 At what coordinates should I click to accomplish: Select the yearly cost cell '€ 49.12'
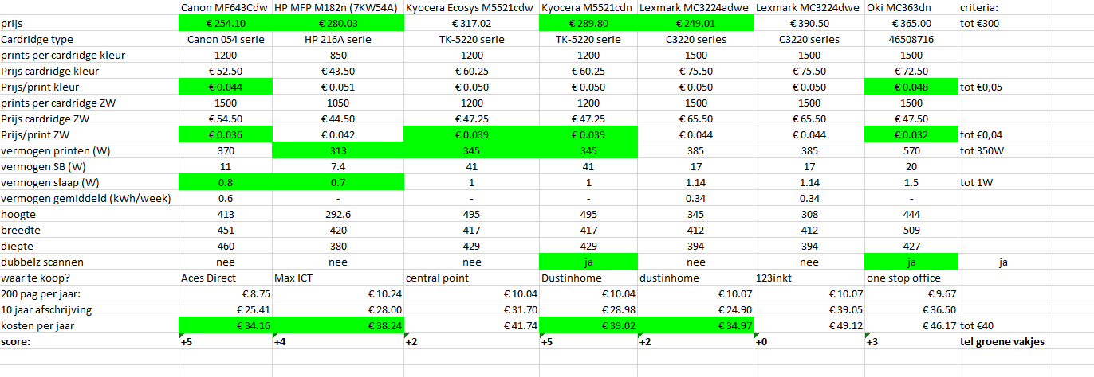coord(809,326)
